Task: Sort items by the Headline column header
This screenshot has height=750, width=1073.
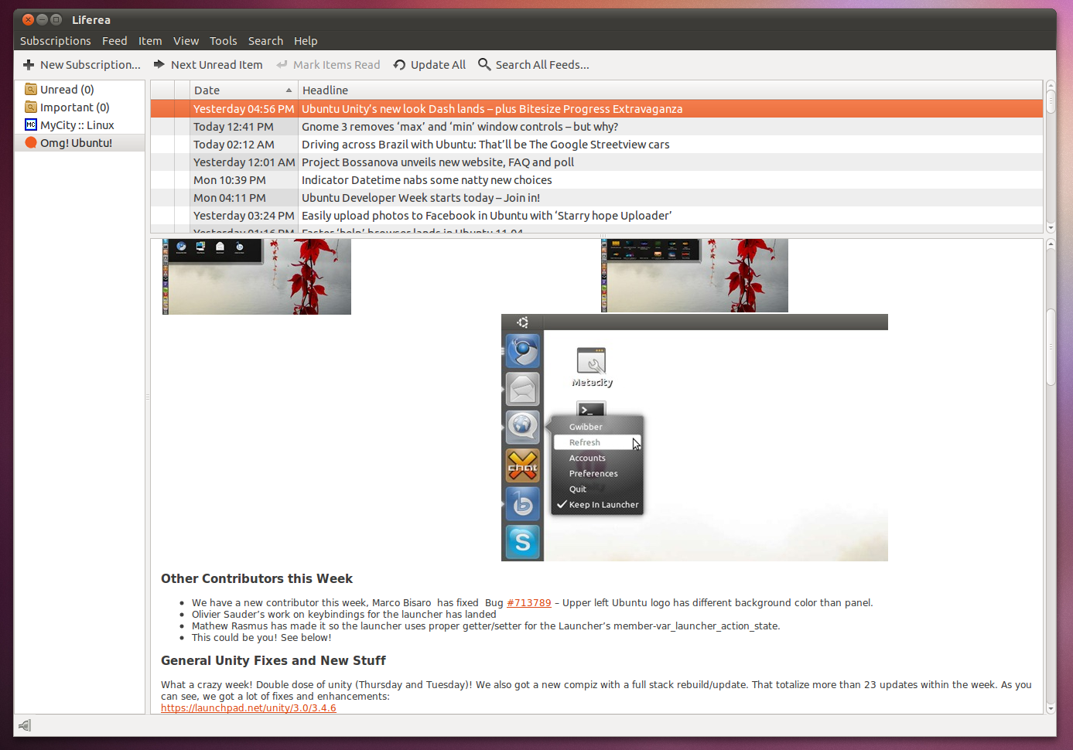Action: (x=670, y=90)
